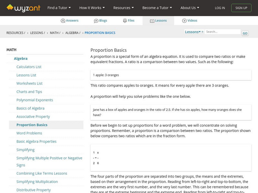258x193 pixels.
Task: Expand the Find a Tutor menu
Action: [59, 8]
